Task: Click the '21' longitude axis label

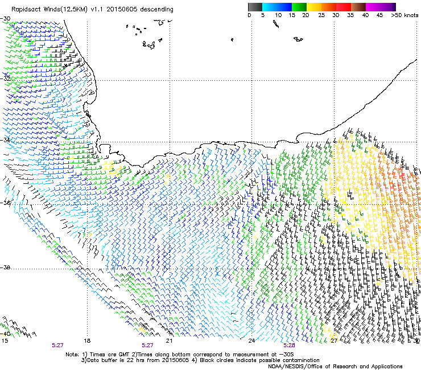Action: (x=169, y=341)
